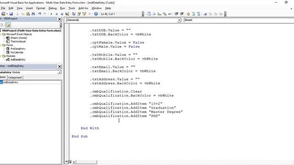The image size is (294, 165).
Task: Select the Microsoft Excel Objects folder
Action: (x=19, y=34)
